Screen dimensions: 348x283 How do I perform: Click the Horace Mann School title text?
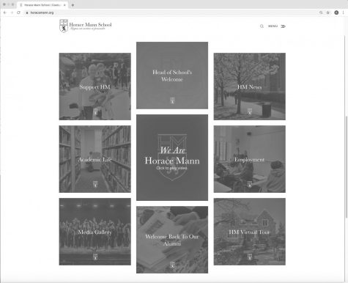(x=90, y=24)
